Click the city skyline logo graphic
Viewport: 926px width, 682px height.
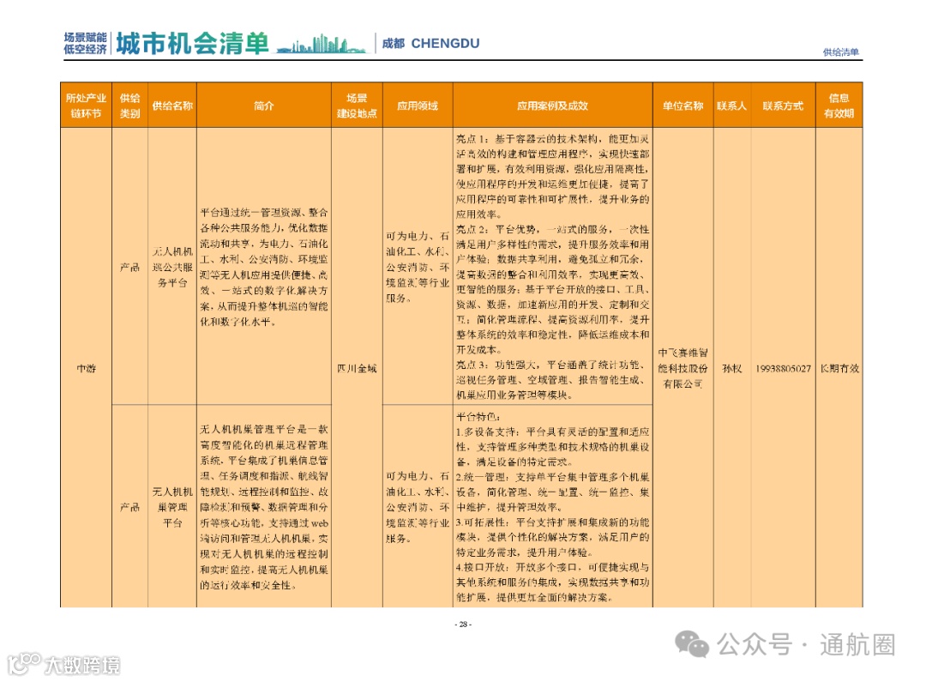tap(322, 45)
